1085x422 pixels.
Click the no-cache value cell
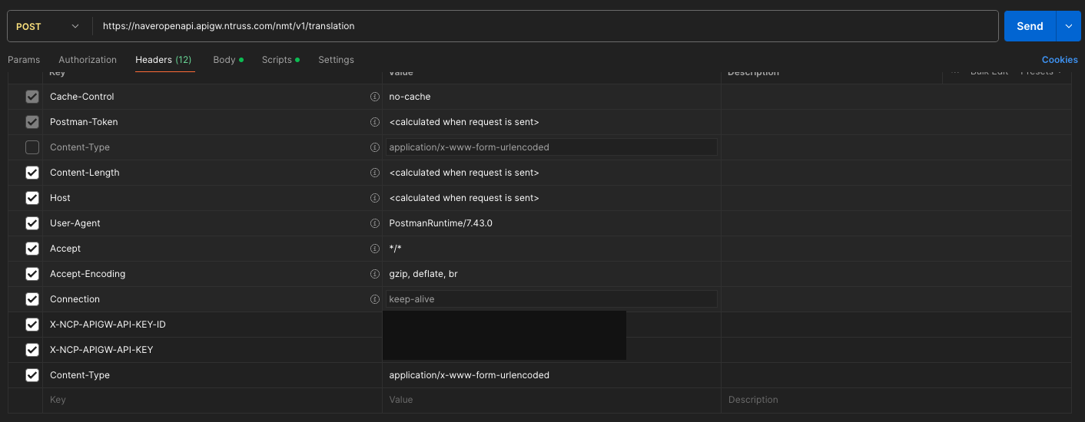552,97
